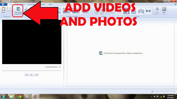Viewport: 177px width, 99px height.
Task: Switch to the Home tab
Action: (x=11, y=4)
